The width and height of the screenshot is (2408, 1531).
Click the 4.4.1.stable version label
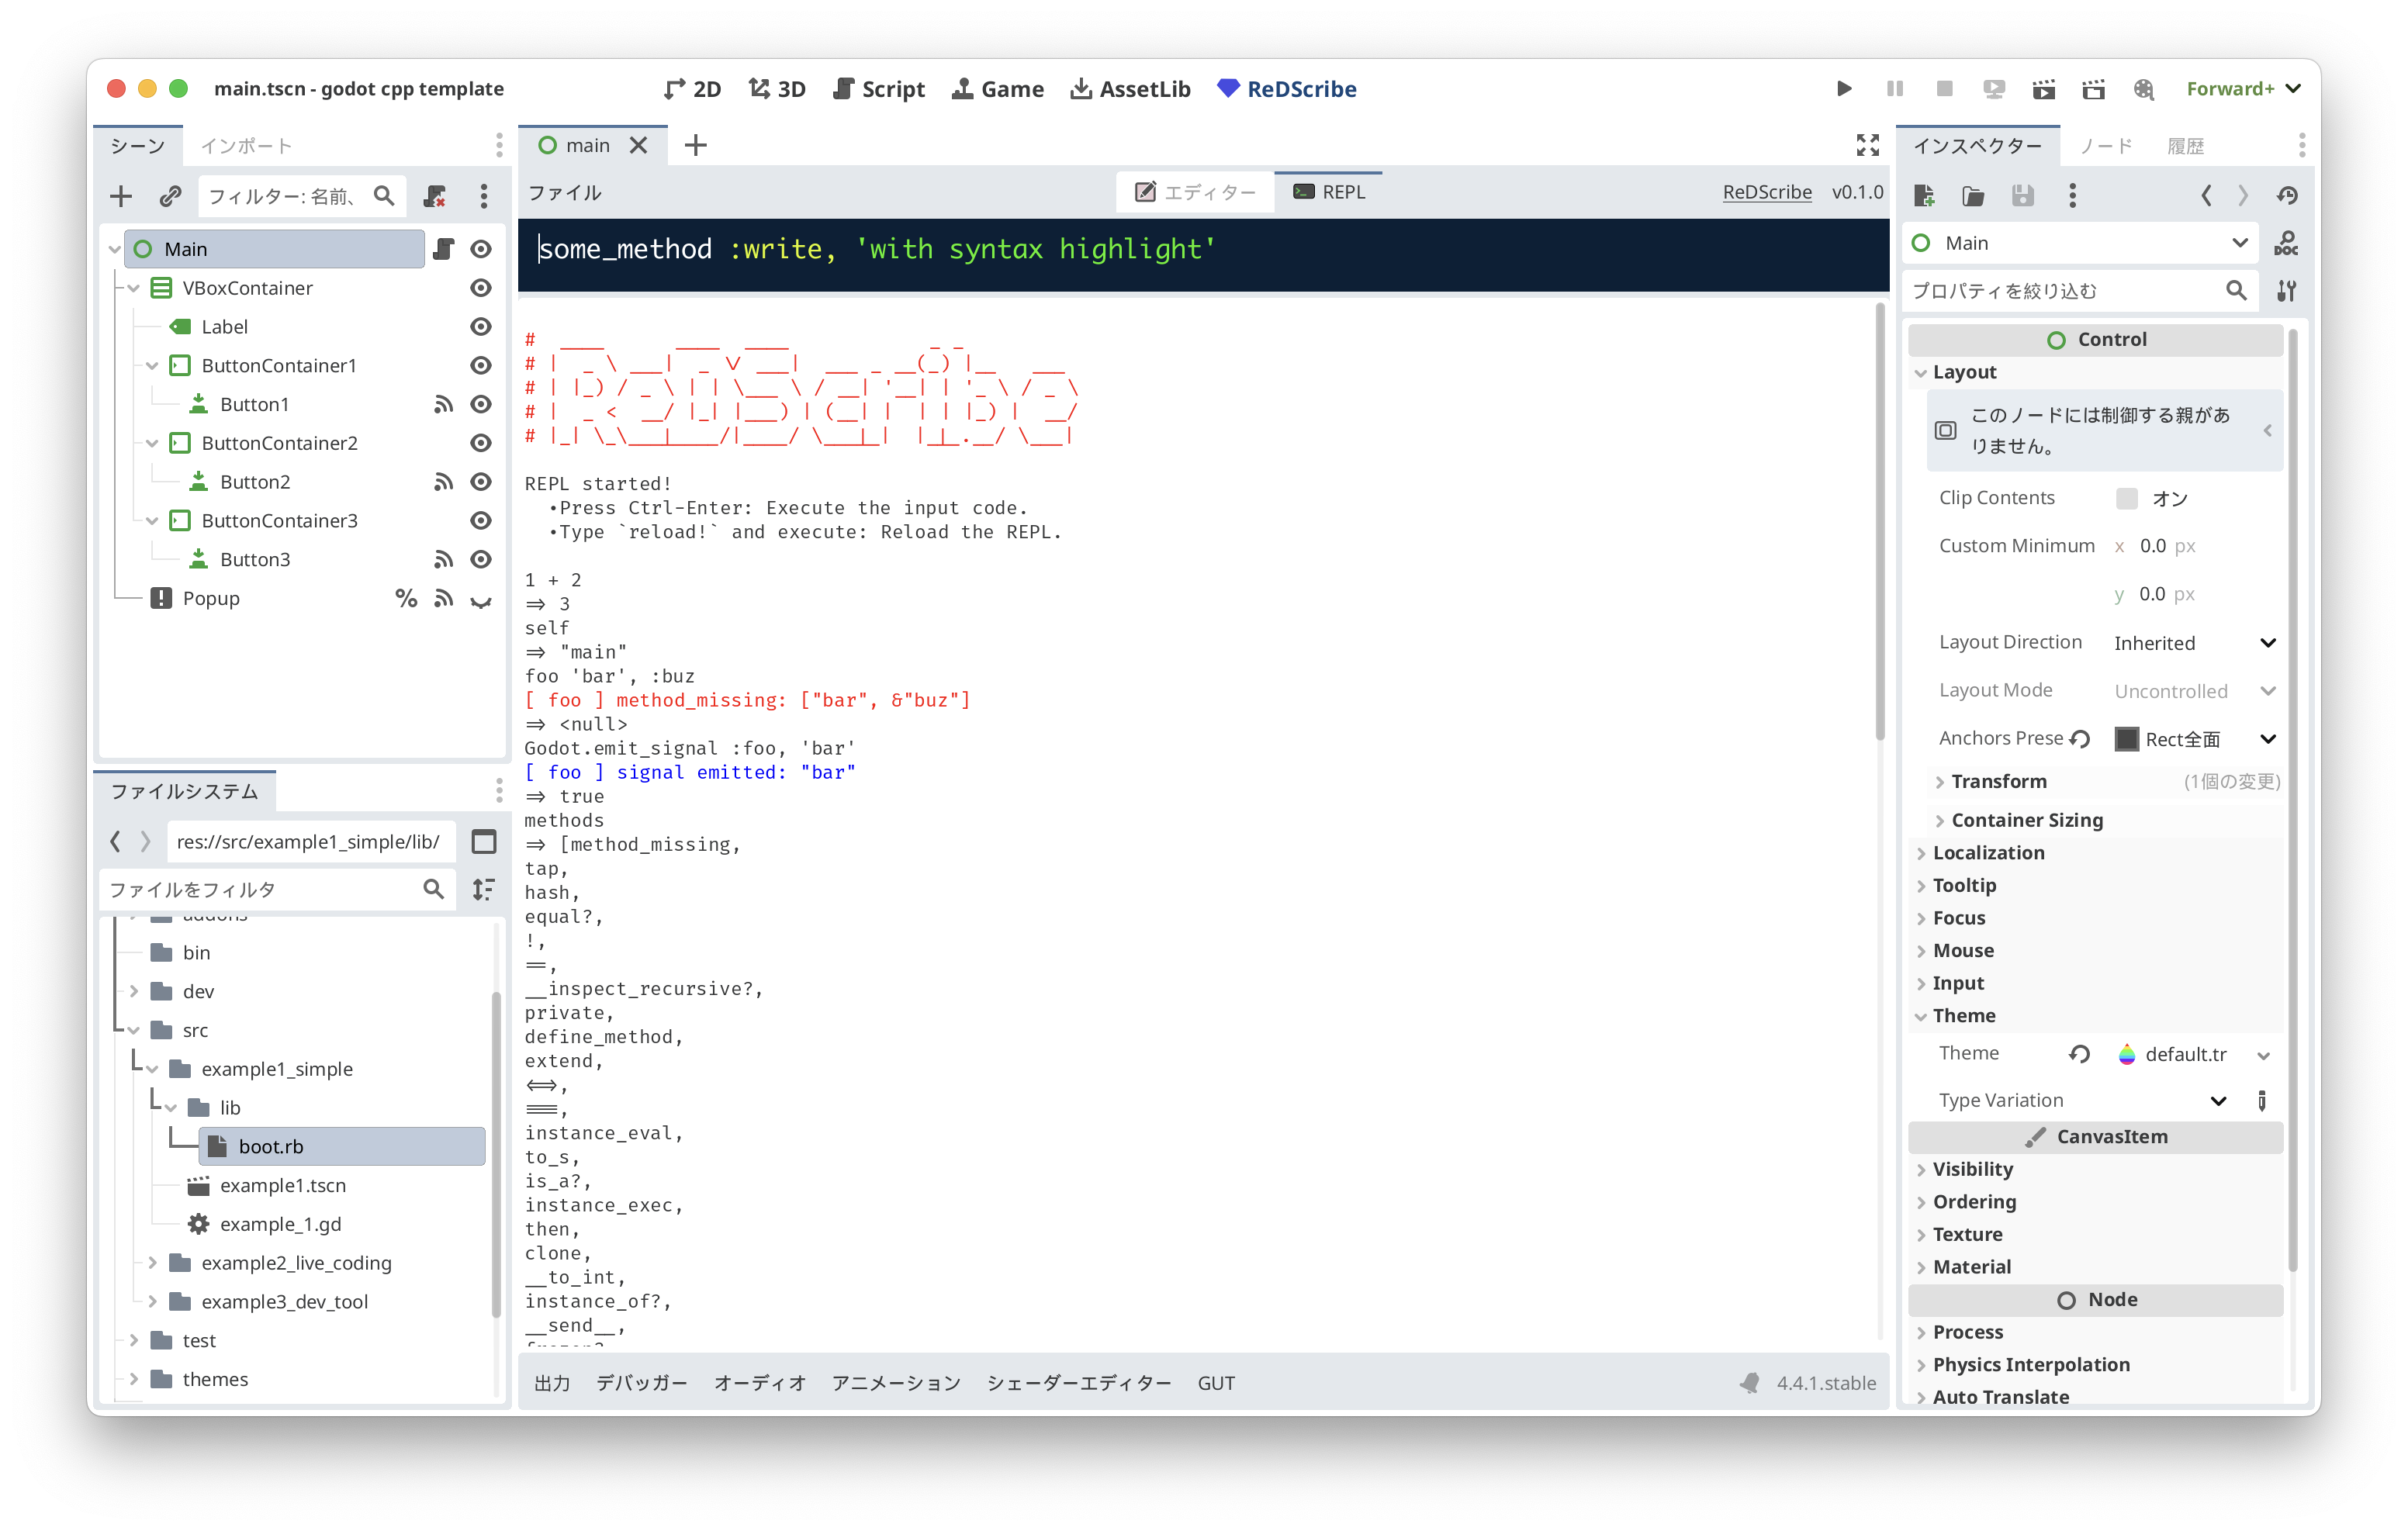(1826, 1383)
